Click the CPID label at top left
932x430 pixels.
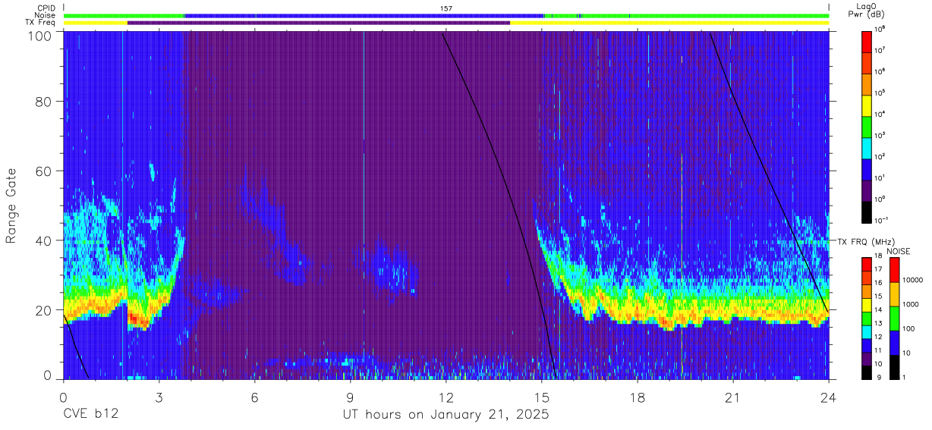pyautogui.click(x=46, y=8)
